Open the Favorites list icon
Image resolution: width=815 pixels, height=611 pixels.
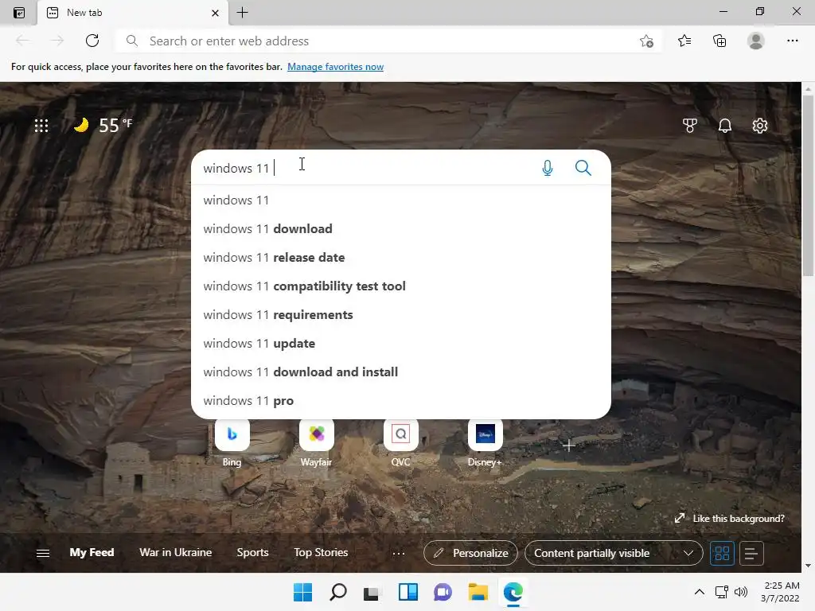(x=684, y=41)
